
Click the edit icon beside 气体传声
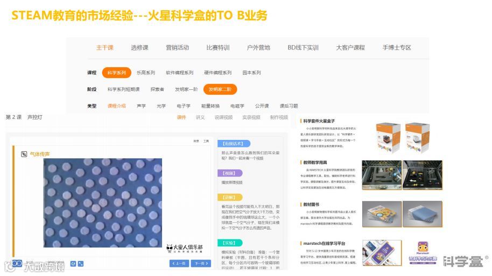click(x=24, y=154)
